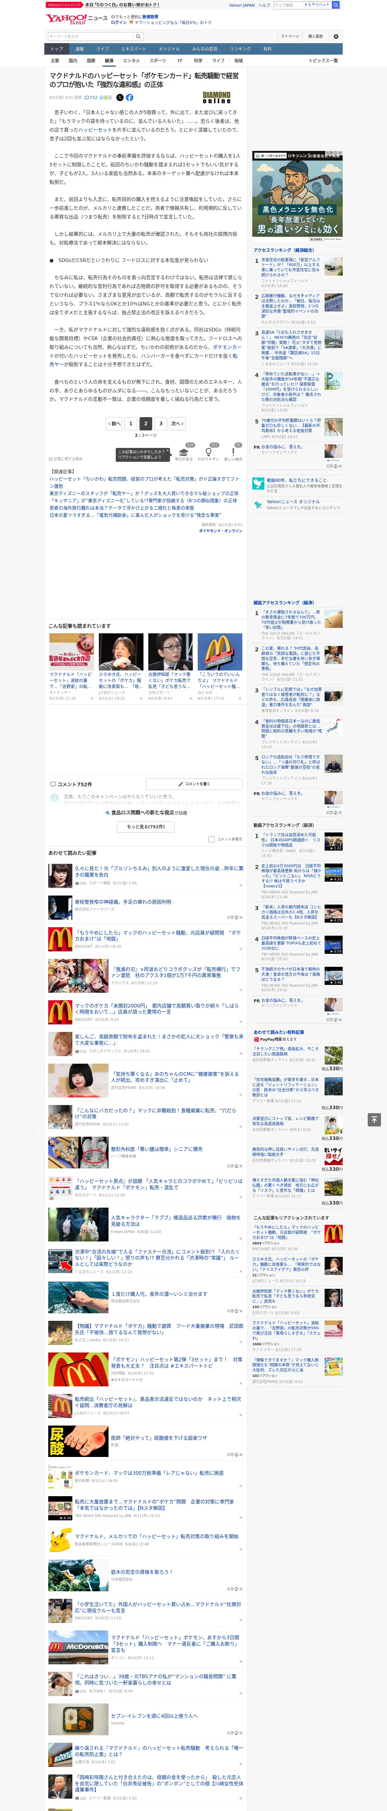Open the みんなの意見 tab
This screenshot has width=387, height=1811.
(204, 49)
